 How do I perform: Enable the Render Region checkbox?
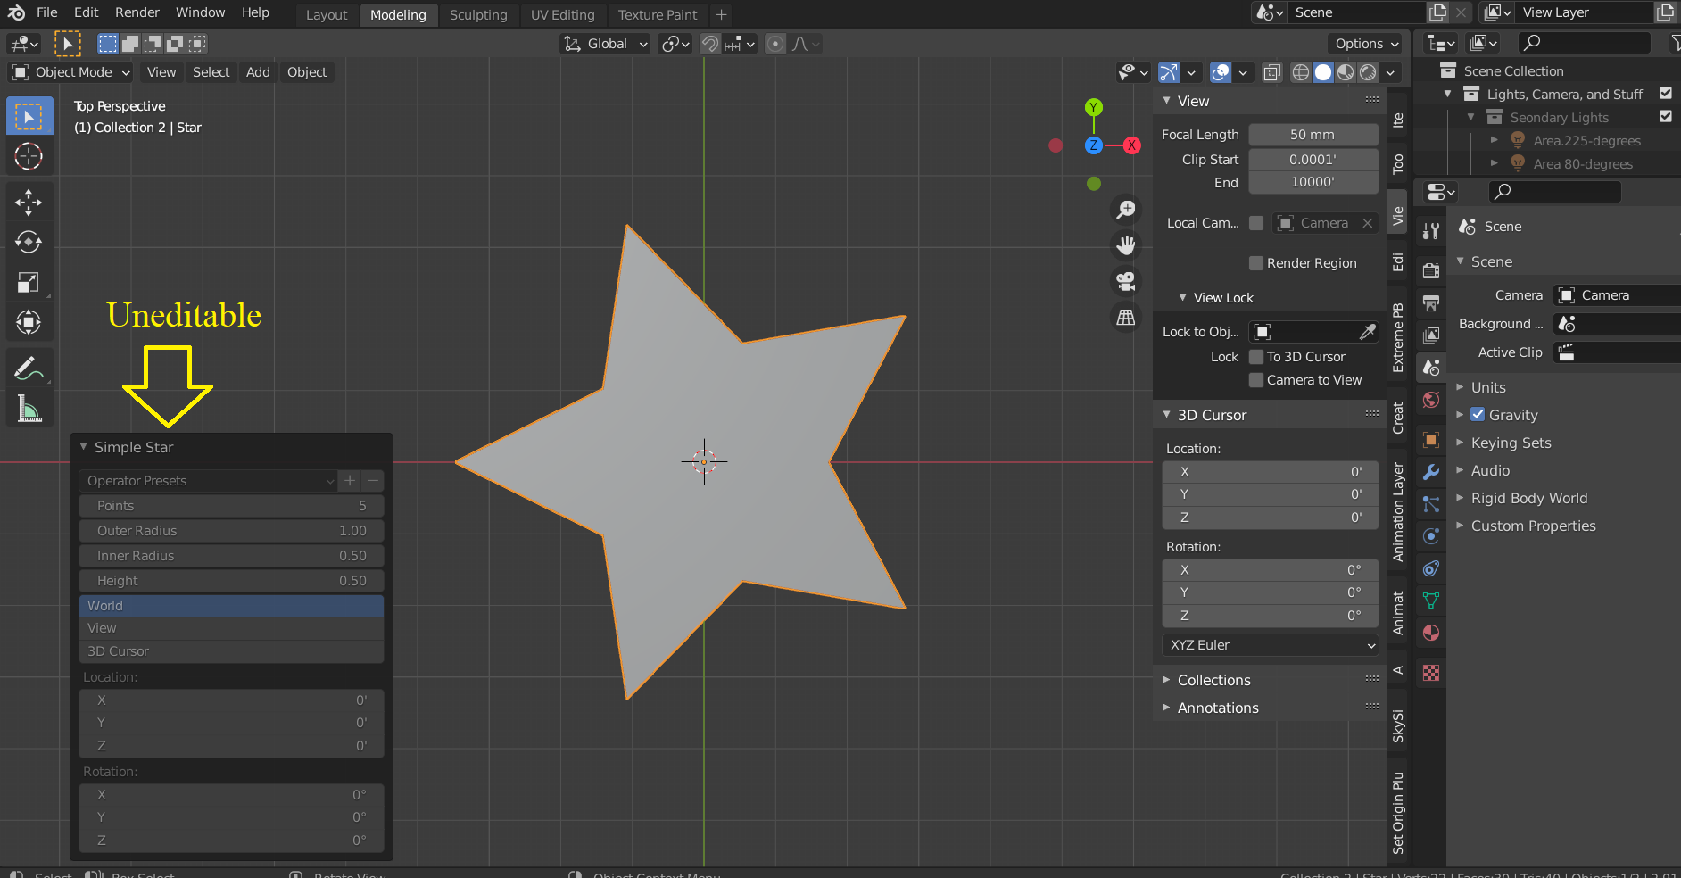(x=1256, y=263)
